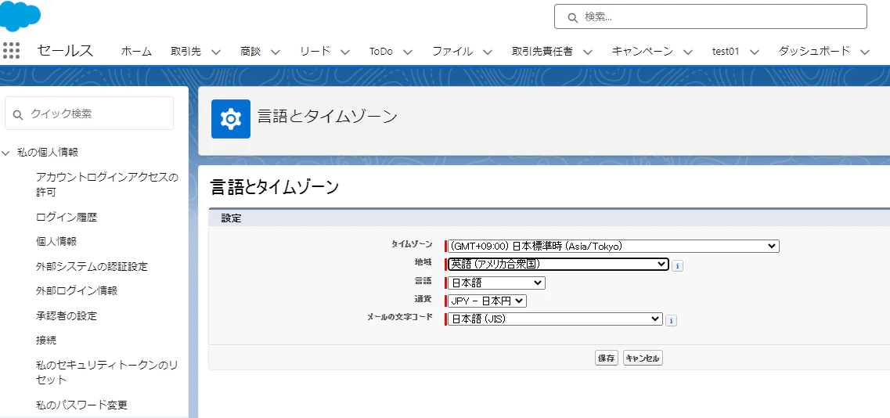This screenshot has width=890, height=418.
Task: Click the 設定 section header
Action: click(231, 218)
